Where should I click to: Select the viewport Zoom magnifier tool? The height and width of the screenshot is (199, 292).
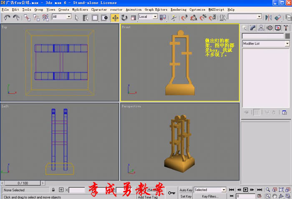coord(268,189)
